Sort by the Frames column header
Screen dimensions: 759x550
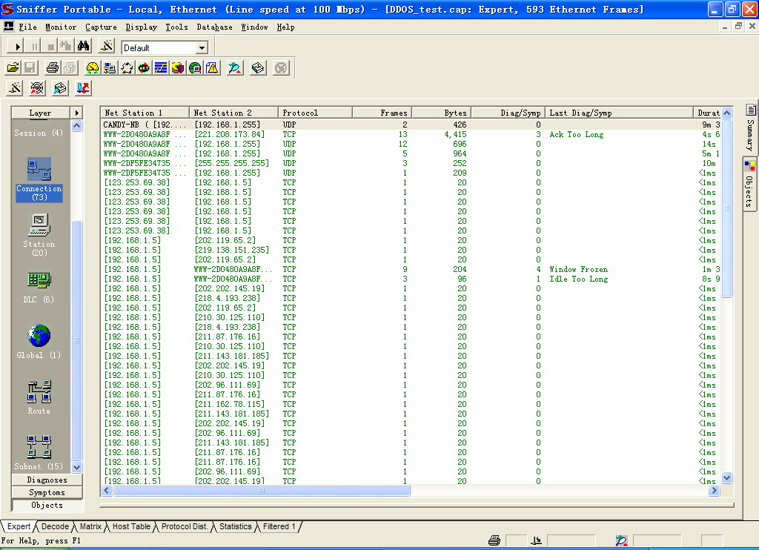(382, 113)
